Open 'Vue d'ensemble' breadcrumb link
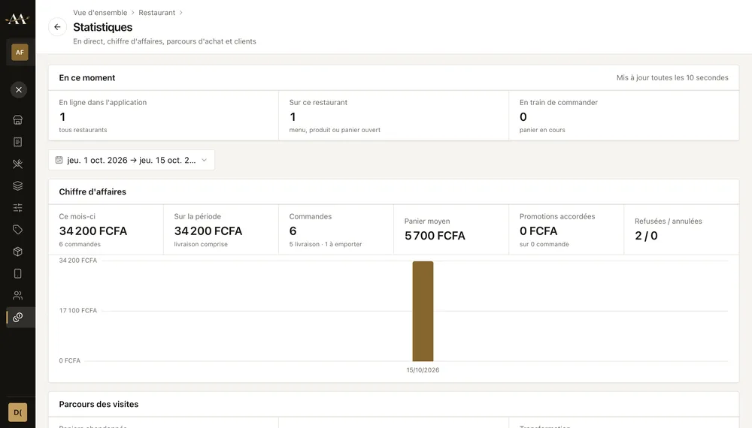 (x=100, y=13)
